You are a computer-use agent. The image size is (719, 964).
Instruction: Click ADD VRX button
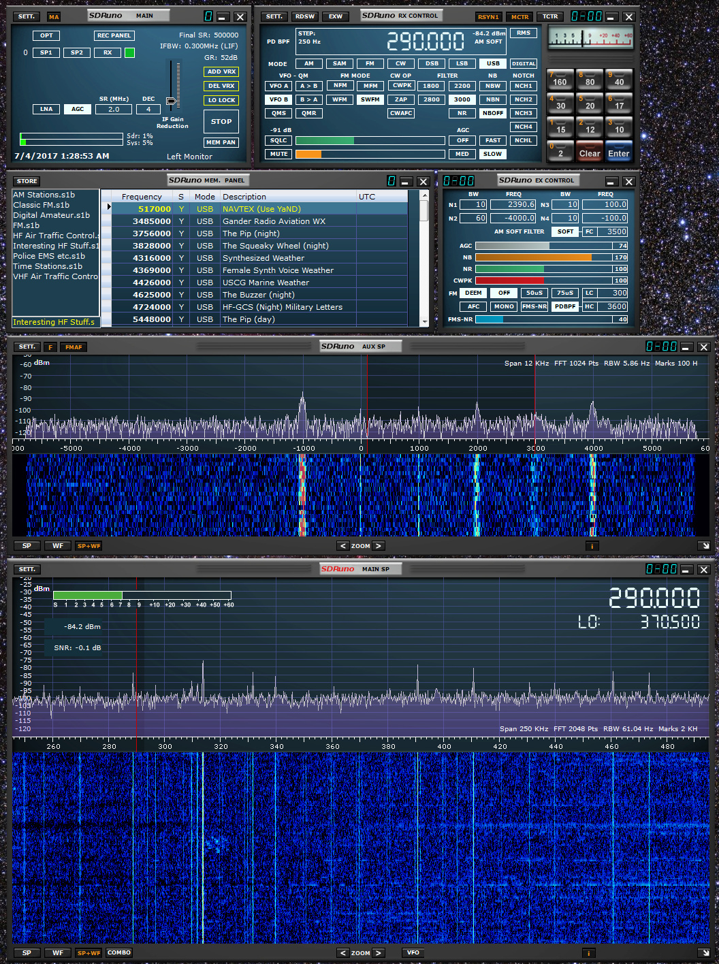pos(221,71)
